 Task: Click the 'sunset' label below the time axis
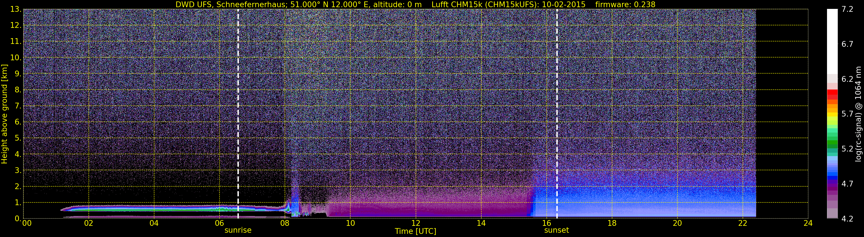click(556, 230)
